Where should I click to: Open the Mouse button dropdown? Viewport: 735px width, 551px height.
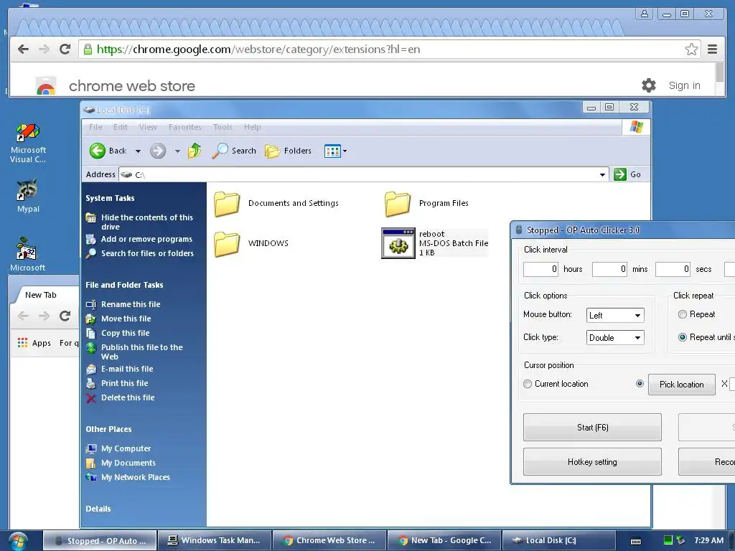coord(615,316)
